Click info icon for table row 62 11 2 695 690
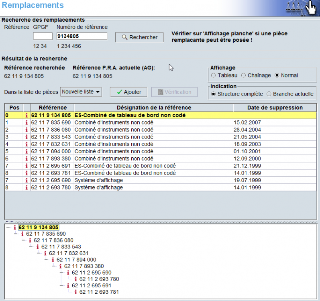The height and width of the screenshot is (301, 320). pyautogui.click(x=26, y=180)
